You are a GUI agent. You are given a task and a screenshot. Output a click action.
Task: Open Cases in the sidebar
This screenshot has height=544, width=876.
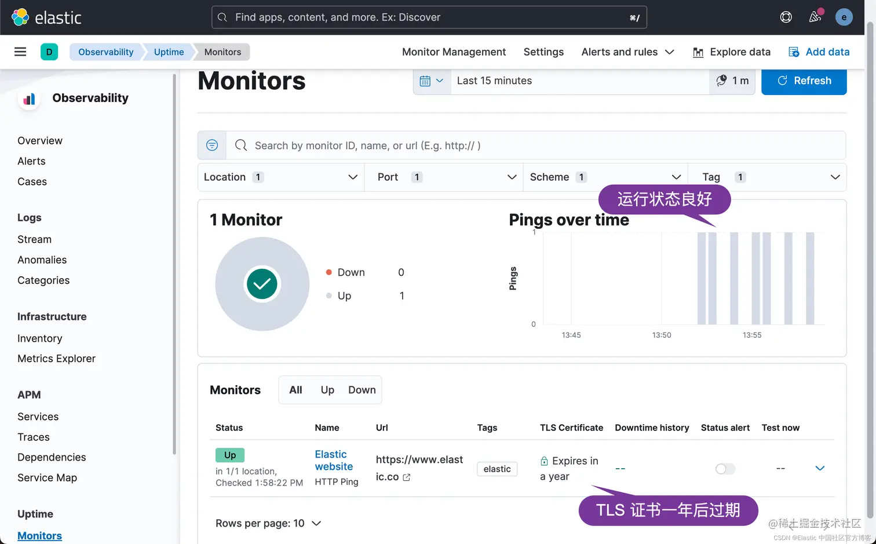pyautogui.click(x=32, y=181)
